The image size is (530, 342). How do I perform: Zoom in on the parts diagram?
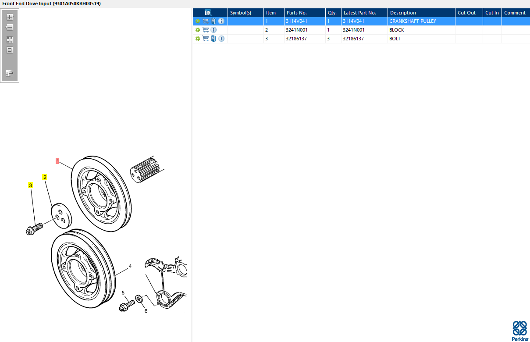coord(10,17)
